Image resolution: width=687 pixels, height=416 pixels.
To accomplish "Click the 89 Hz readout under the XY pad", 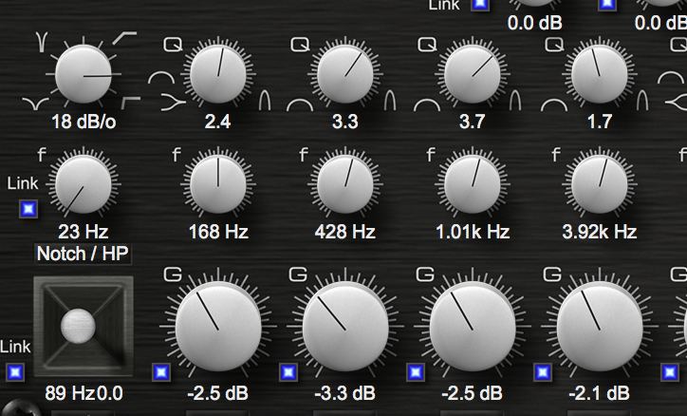I will point(69,393).
